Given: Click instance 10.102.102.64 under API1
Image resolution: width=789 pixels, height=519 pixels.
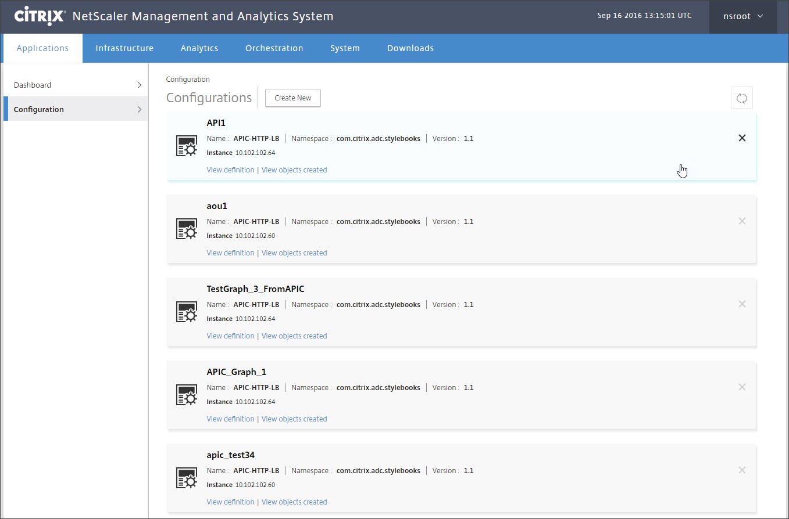Looking at the screenshot, I should coord(255,153).
